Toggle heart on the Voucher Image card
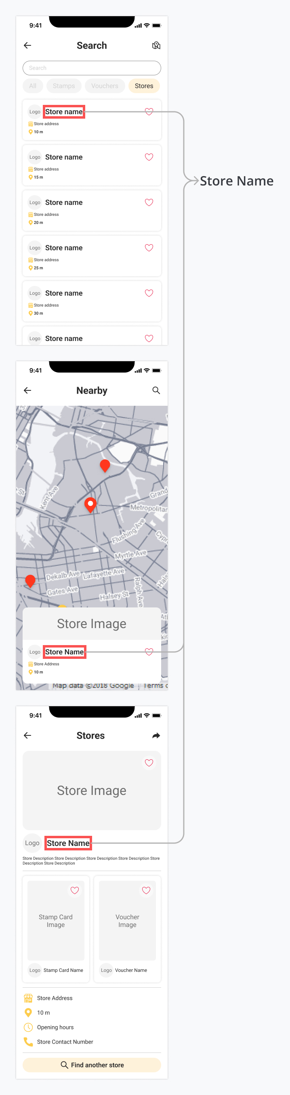Screen dimensions: 290x1095 click(x=146, y=890)
